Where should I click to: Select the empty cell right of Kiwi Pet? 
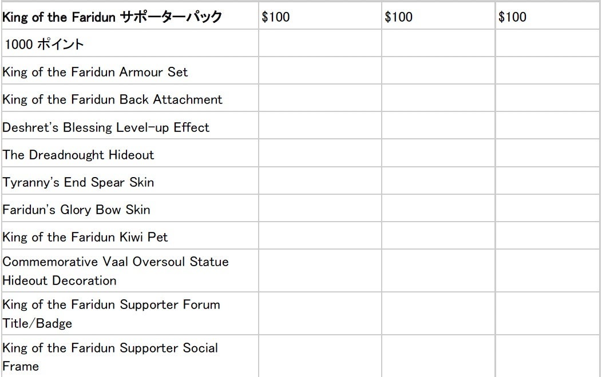(319, 237)
